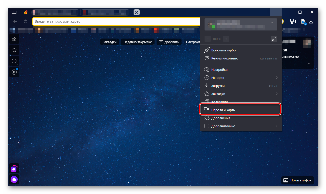Open history clock in the left sidebar
This screenshot has width=326, height=194.
(x=14, y=61)
